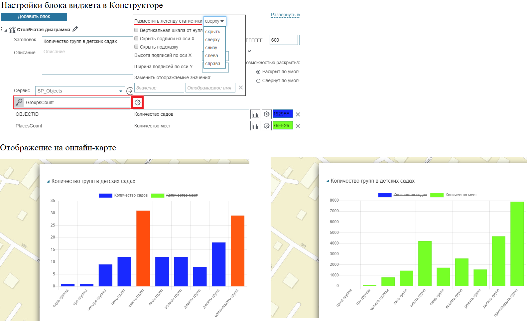Open chart type icon for OBJECTID row

(x=255, y=114)
